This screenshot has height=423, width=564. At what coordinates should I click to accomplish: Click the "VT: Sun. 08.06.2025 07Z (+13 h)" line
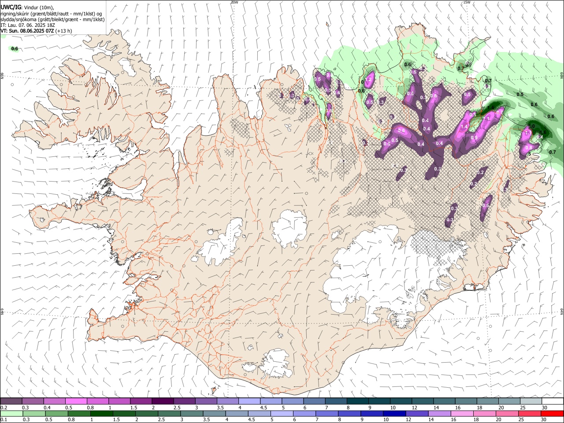(x=36, y=31)
